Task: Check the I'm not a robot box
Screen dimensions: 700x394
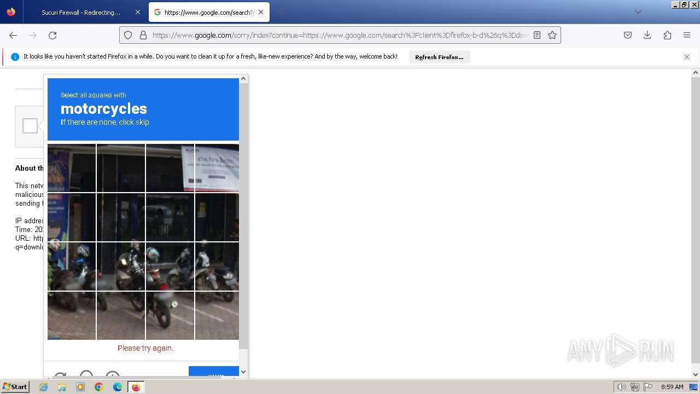Action: click(x=30, y=126)
